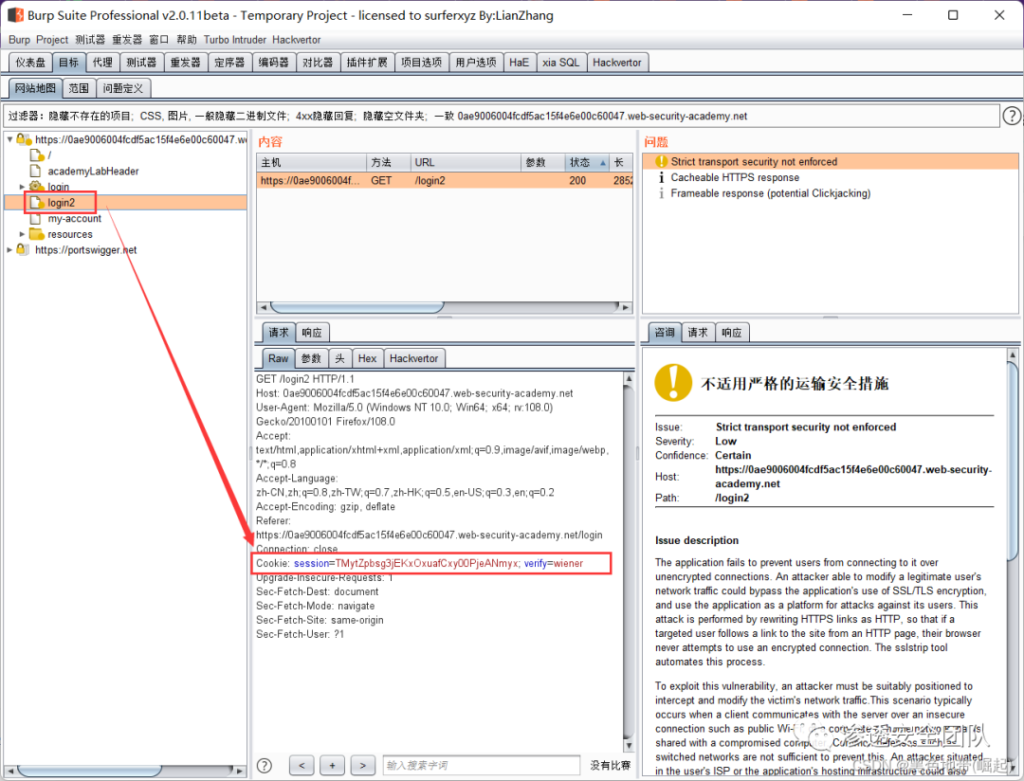Sort by the 状态 column header arrow

tap(602, 163)
